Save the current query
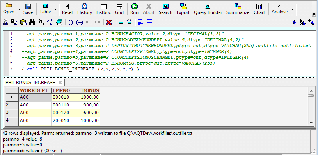318x155 pixels. pyautogui.click(x=28, y=9)
